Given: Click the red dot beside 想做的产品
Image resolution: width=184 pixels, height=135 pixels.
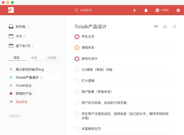Looking at the screenshot, I should point(11,94).
